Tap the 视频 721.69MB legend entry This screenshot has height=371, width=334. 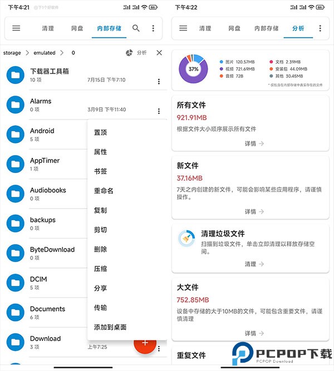tap(237, 69)
